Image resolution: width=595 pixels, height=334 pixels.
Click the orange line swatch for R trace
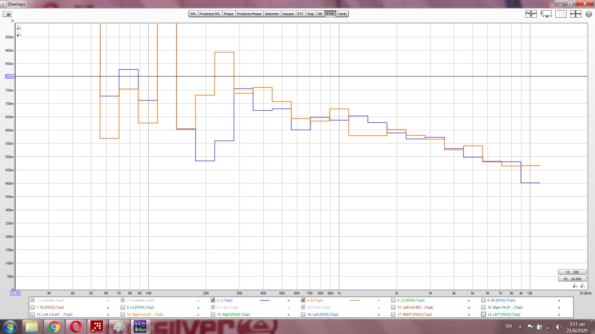click(x=355, y=300)
